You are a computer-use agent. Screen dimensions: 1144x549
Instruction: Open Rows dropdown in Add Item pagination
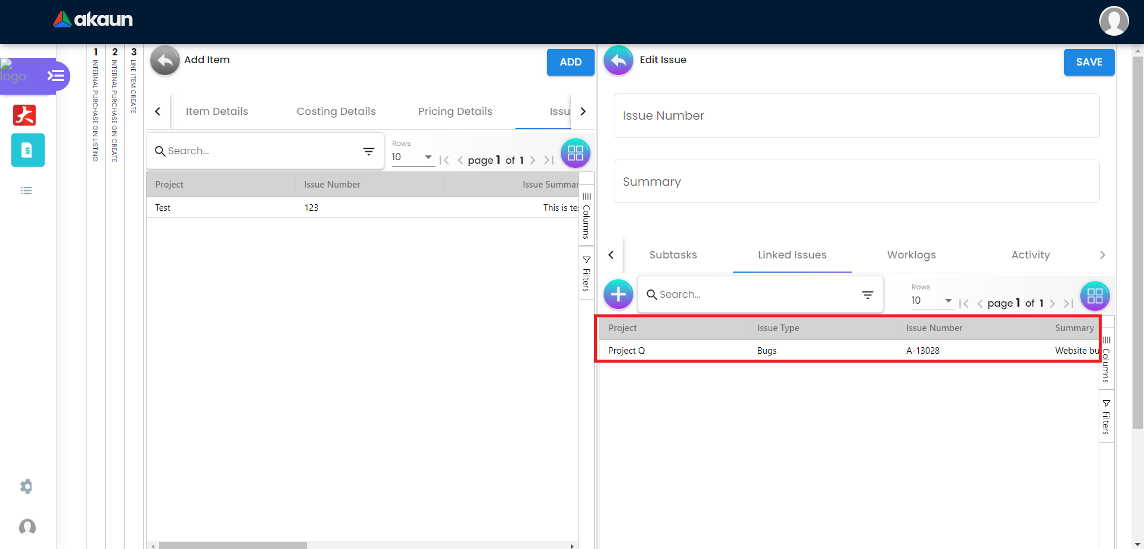click(x=412, y=157)
